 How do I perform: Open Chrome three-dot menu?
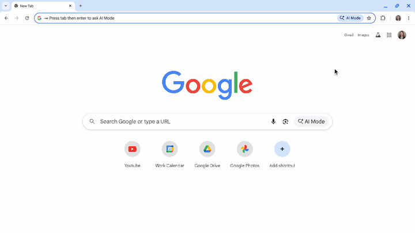pyautogui.click(x=409, y=18)
